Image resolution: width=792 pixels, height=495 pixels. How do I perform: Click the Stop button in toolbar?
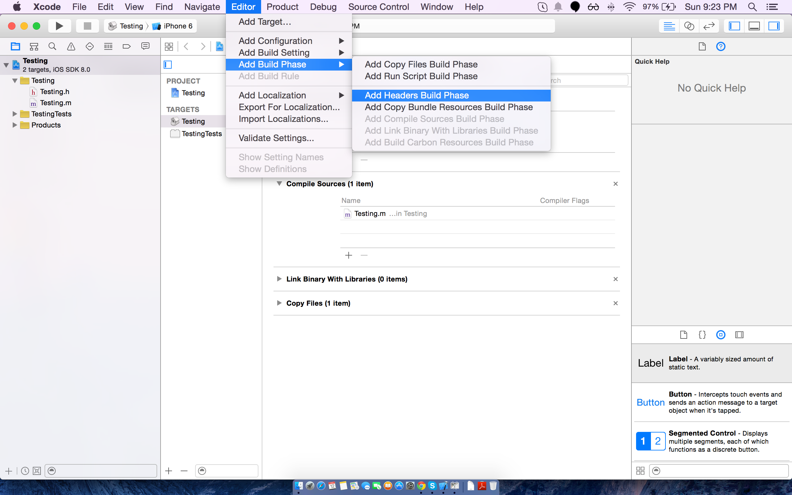[87, 26]
